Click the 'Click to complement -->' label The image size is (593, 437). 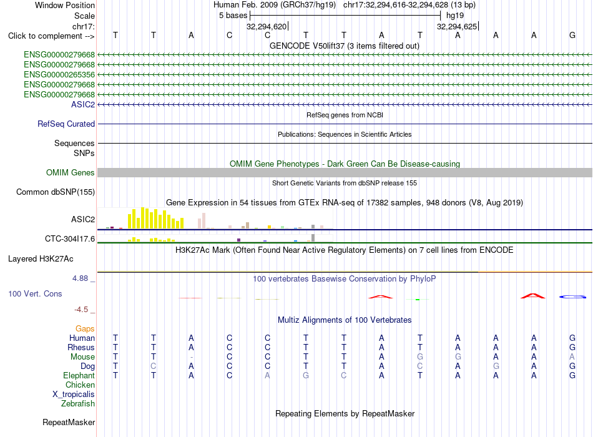(51, 36)
